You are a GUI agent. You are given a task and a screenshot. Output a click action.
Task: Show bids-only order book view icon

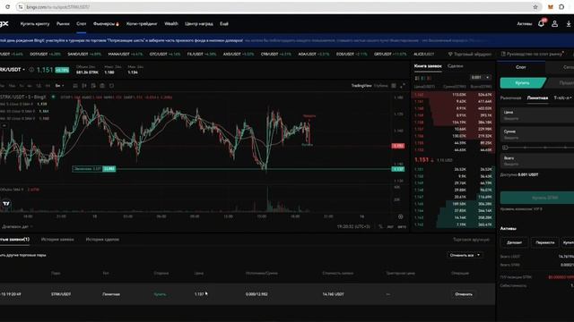[423, 78]
